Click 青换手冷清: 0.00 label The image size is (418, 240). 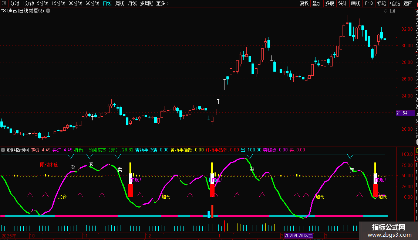152,150
